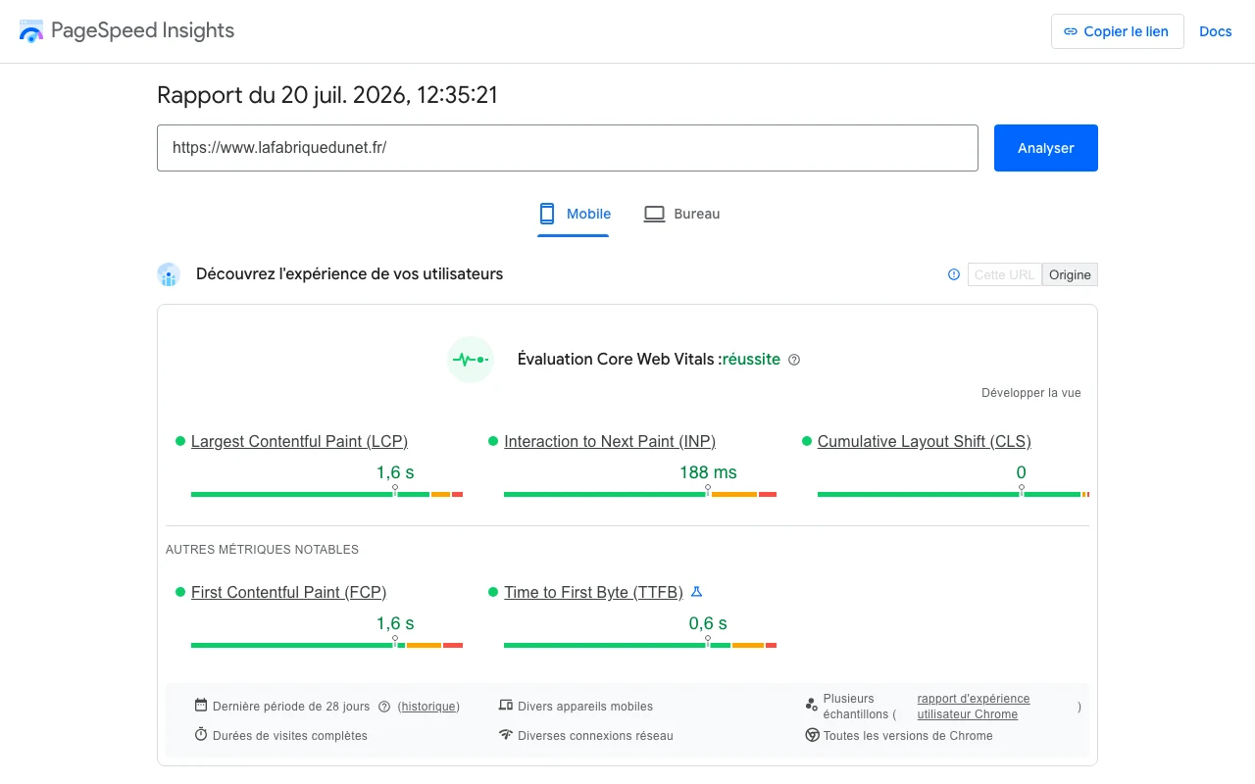1255x784 pixels.
Task: Select the Origine toggle option
Action: pyautogui.click(x=1070, y=274)
